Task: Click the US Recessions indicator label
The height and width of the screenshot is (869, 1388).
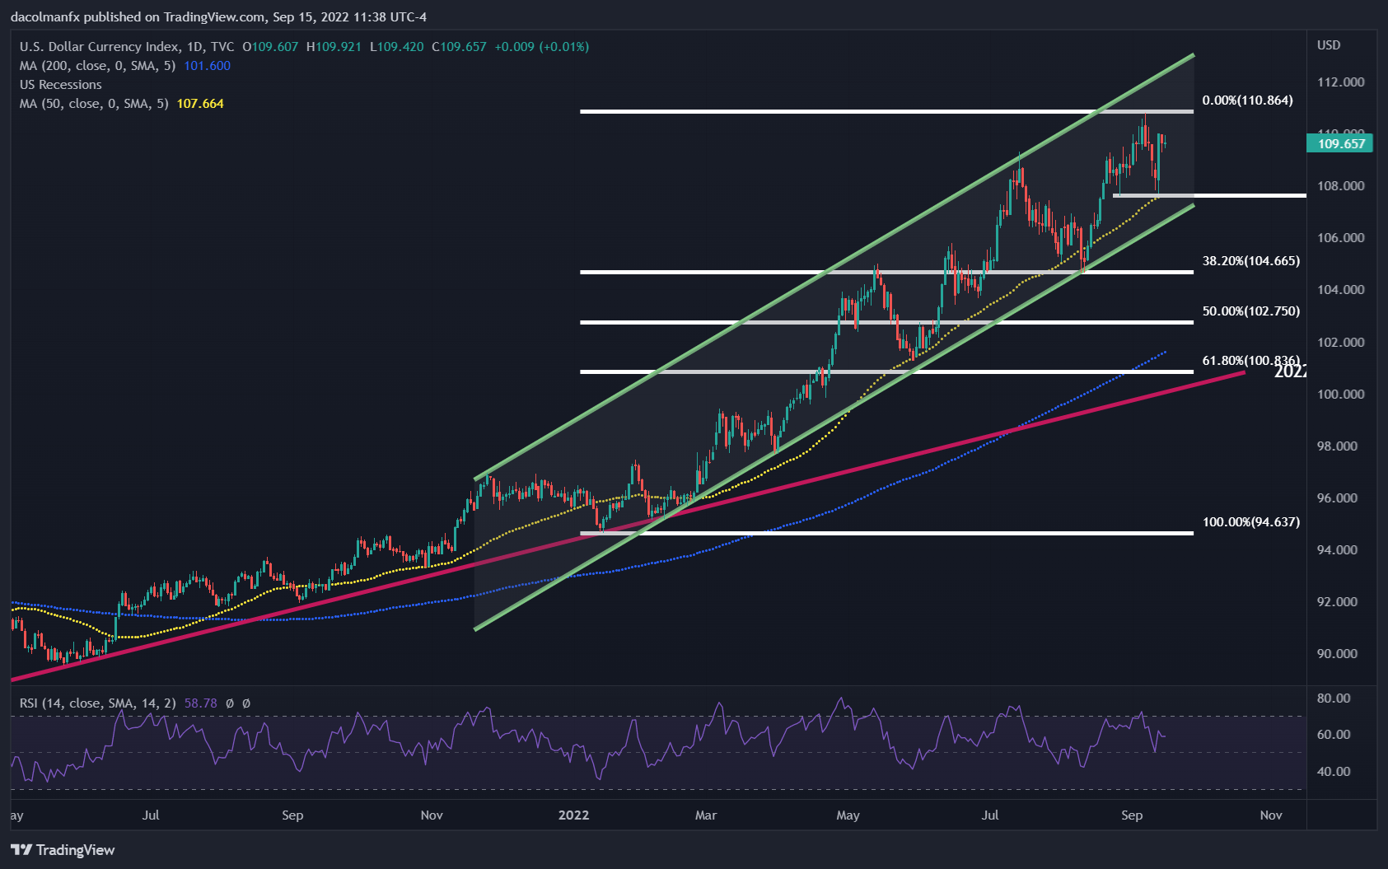Action: pos(61,85)
